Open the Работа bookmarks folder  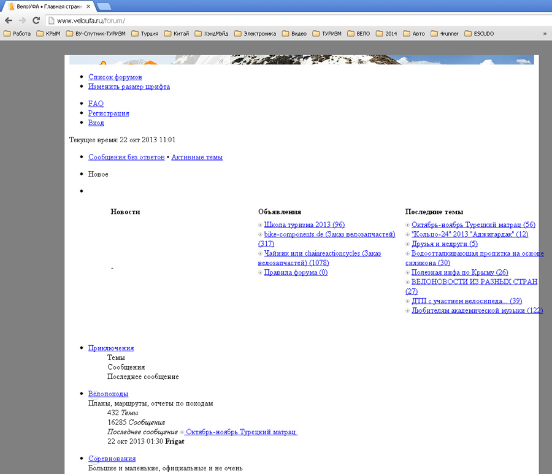(x=17, y=34)
